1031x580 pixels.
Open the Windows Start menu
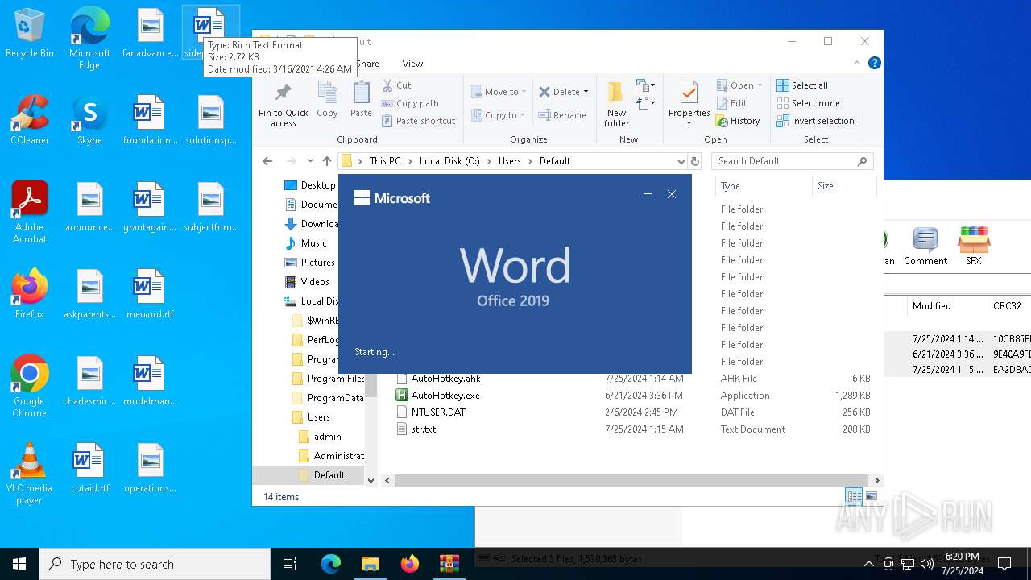point(19,564)
